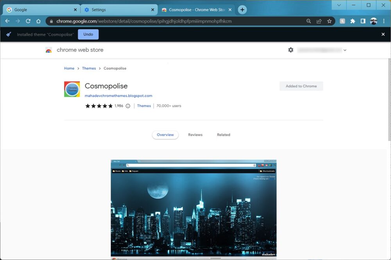Reload the page with the refresh icon

[x=28, y=21]
